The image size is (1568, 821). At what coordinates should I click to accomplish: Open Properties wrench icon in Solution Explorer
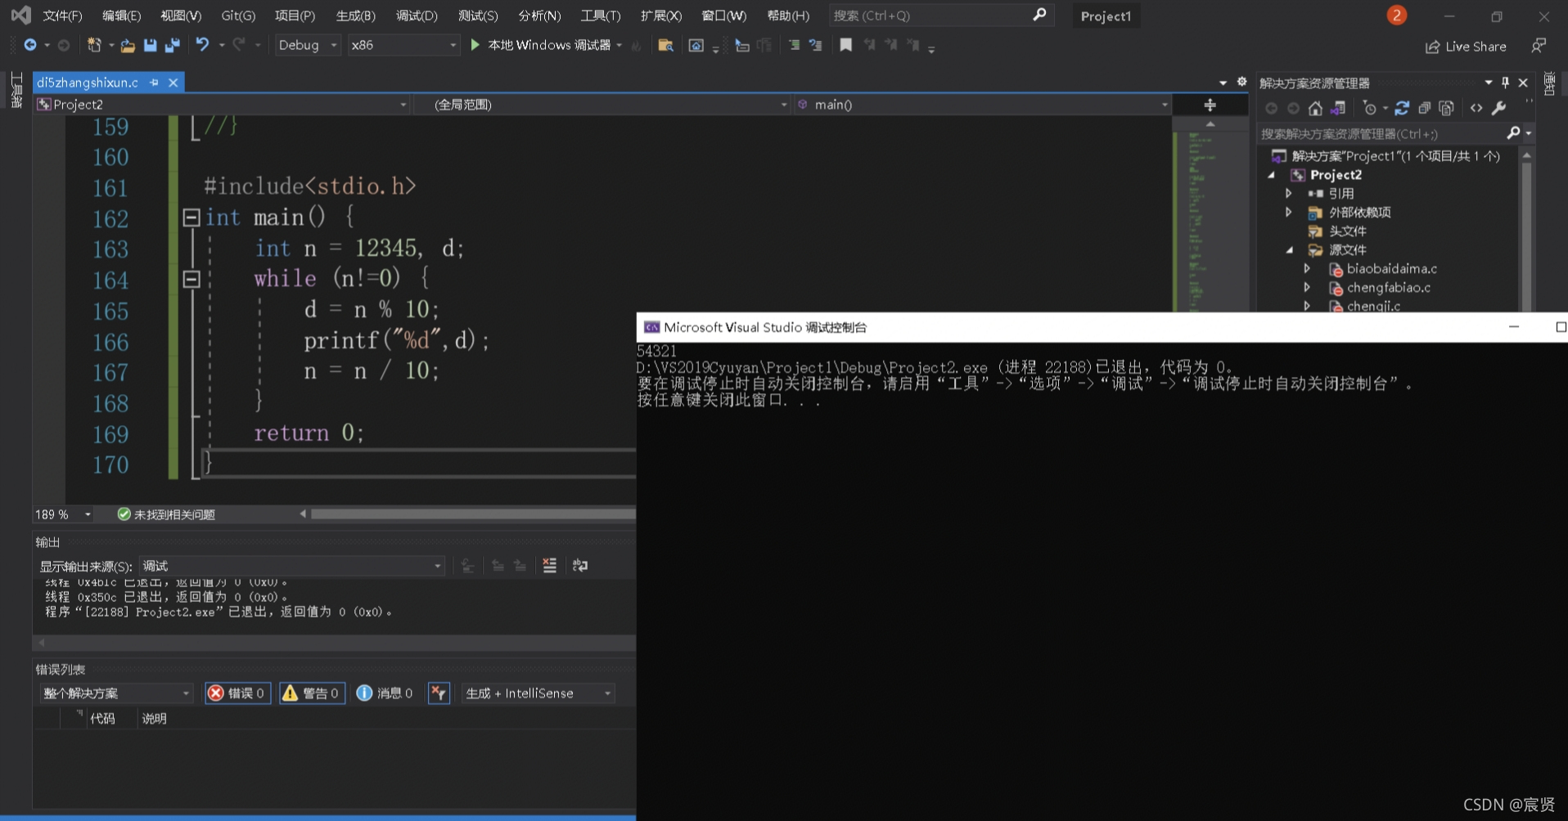[1498, 108]
